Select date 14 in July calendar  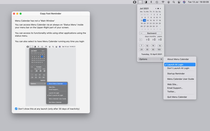click(x=148, y=20)
